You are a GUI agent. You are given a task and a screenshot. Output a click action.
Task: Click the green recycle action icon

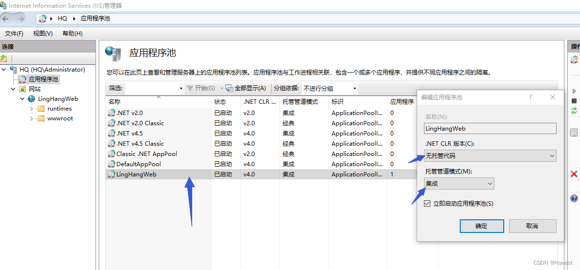pos(574,110)
